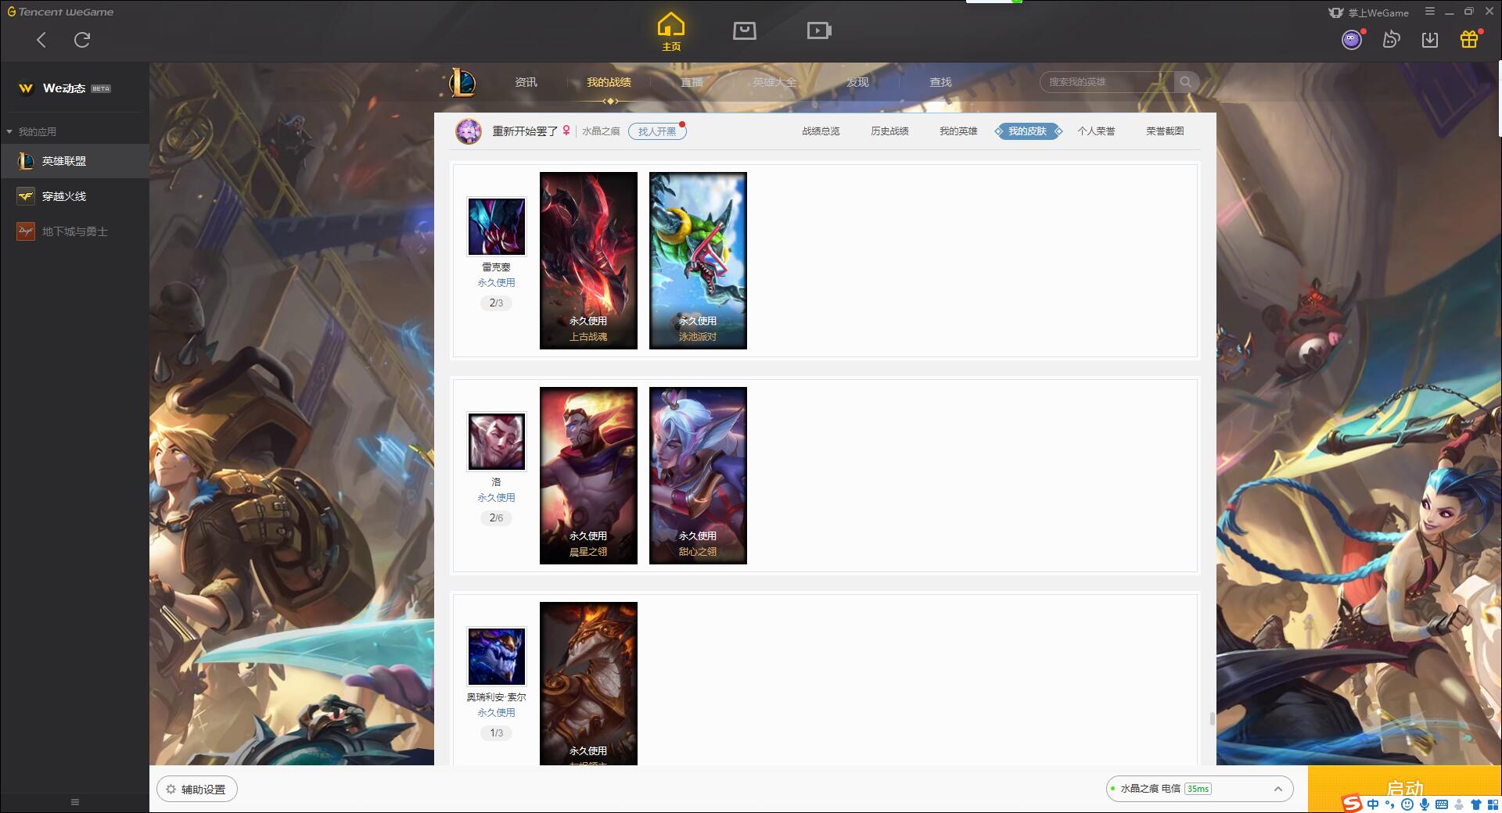Open the Sogou emoji smiley icon
Viewport: 1502px width, 813px height.
1407,804
